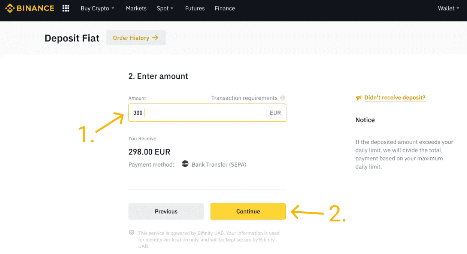The width and height of the screenshot is (467, 254).
Task: Open the apps grid menu icon
Action: pyautogui.click(x=66, y=8)
